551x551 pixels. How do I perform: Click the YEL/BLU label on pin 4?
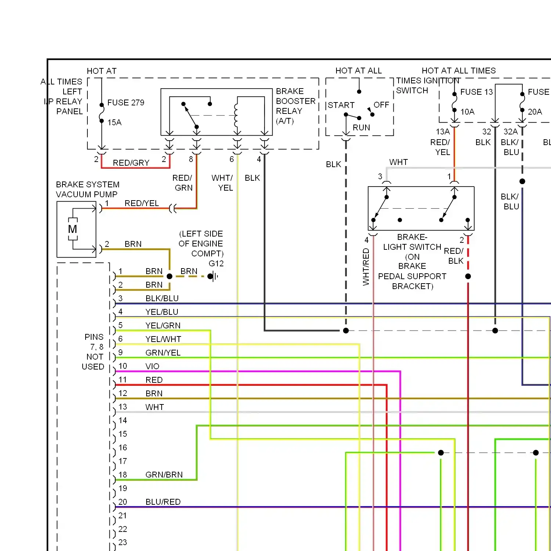[x=162, y=312]
